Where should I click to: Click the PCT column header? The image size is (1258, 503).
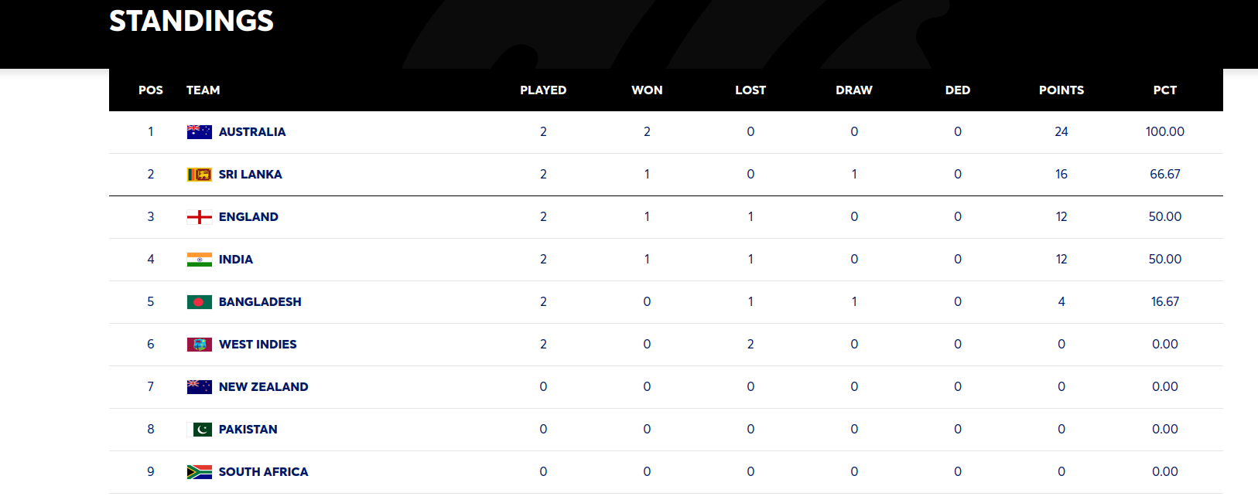click(x=1164, y=90)
